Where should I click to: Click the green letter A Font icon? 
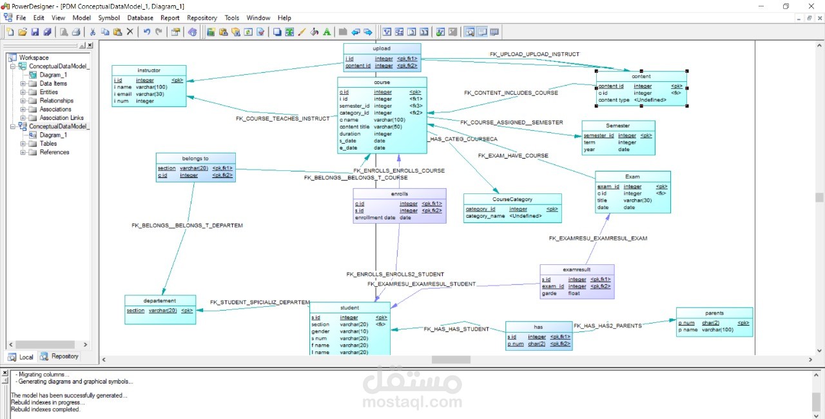click(327, 32)
